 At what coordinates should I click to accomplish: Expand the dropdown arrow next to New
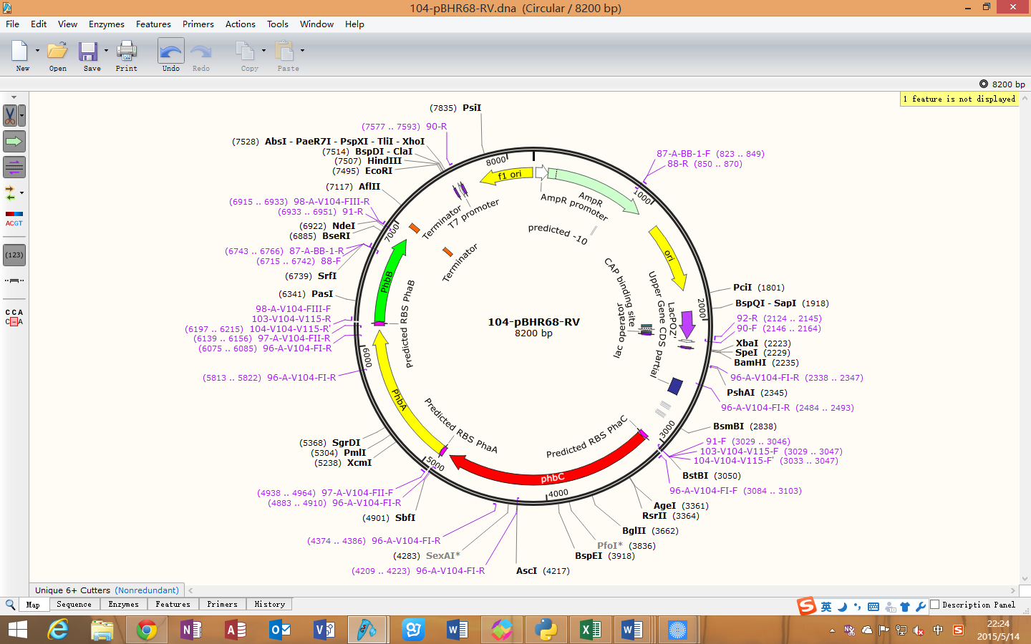pyautogui.click(x=37, y=51)
